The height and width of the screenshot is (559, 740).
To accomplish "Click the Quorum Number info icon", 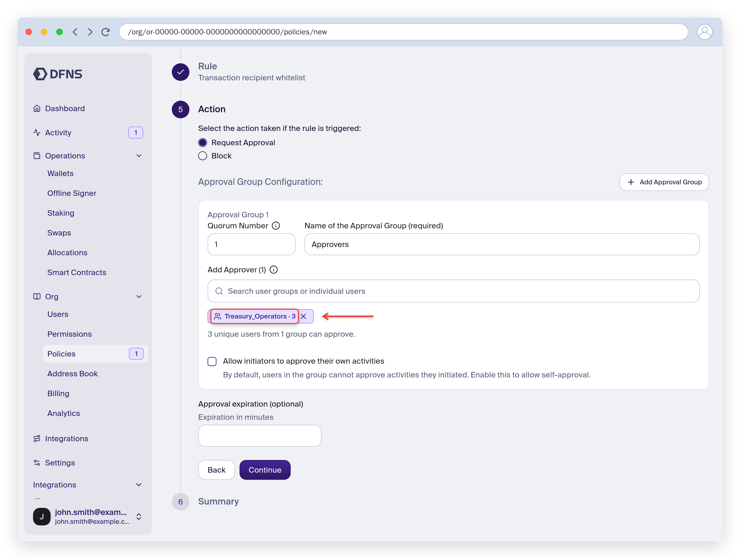I will [276, 226].
